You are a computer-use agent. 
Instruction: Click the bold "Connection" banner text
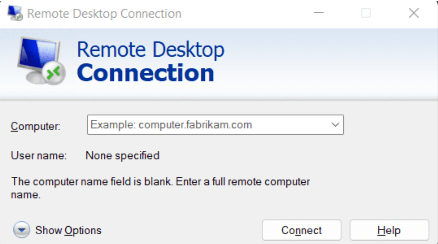pyautogui.click(x=146, y=72)
